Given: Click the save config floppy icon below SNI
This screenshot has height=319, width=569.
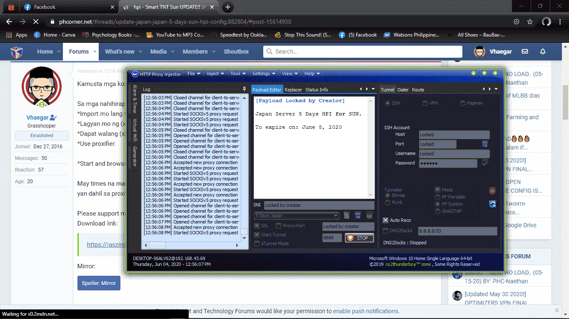Looking at the screenshot, I should tap(358, 215).
